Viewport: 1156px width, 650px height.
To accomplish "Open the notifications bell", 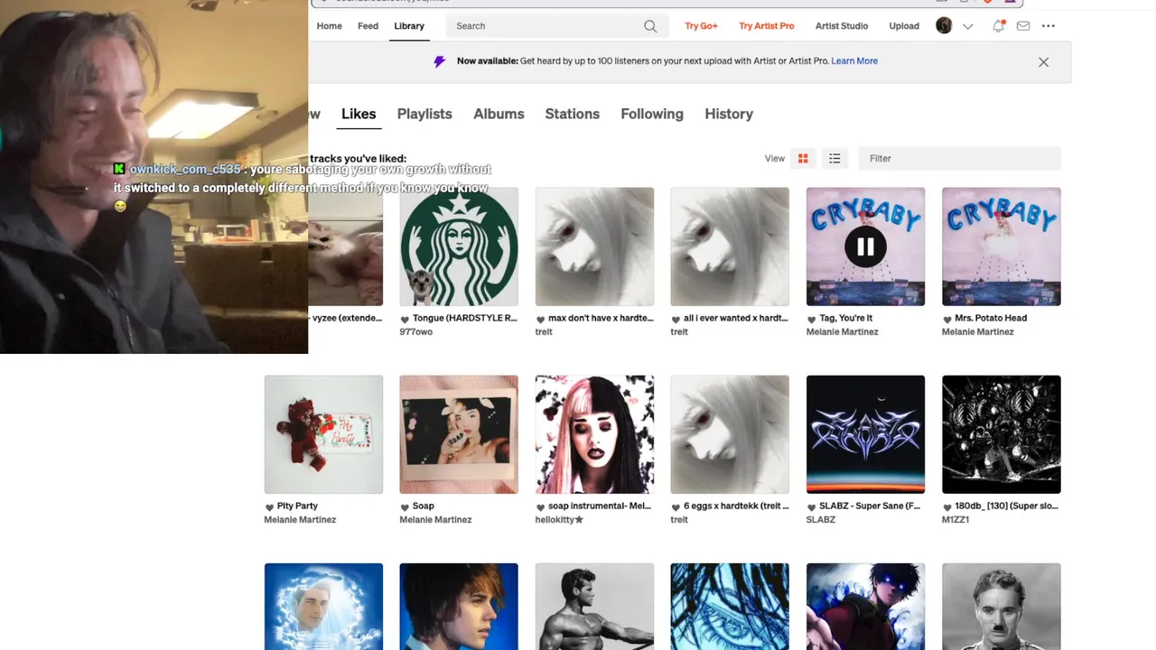I will click(x=998, y=26).
